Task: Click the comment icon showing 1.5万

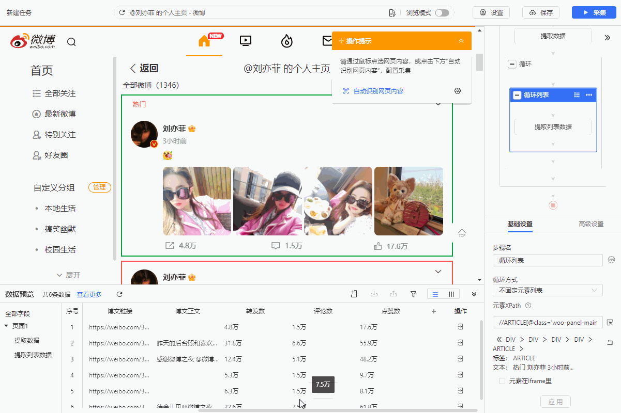Action: coord(276,246)
